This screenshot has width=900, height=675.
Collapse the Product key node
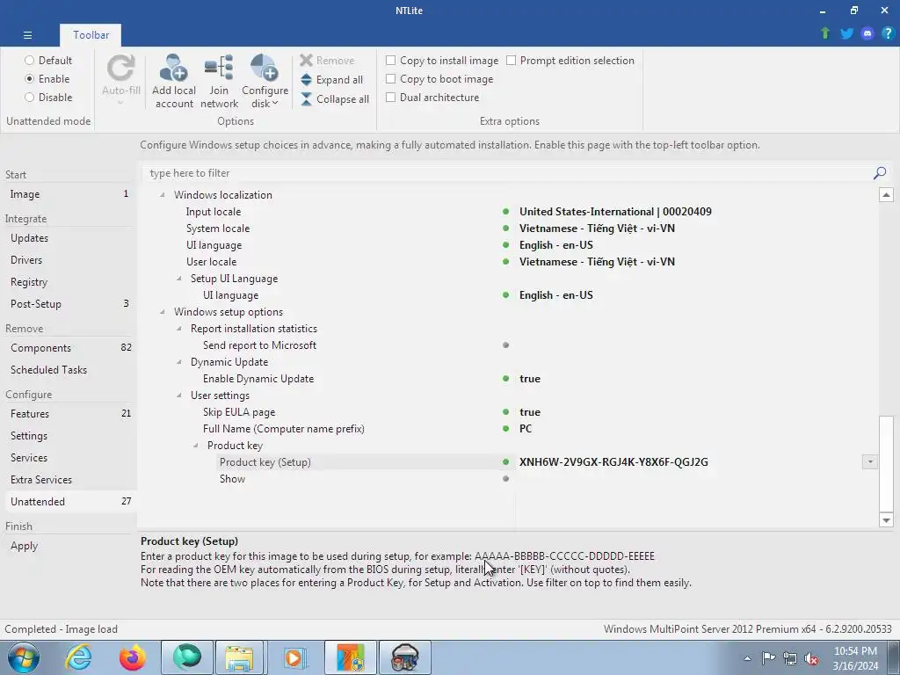(196, 446)
